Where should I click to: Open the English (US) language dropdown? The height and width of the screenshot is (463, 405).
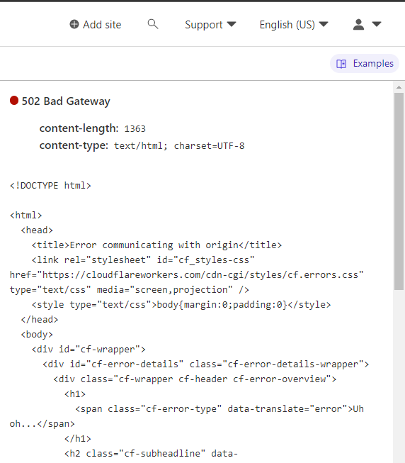(x=294, y=25)
